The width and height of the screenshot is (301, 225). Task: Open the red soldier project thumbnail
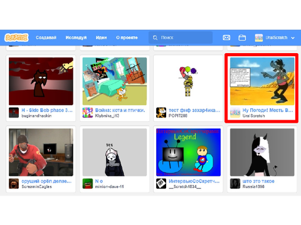tap(41, 152)
